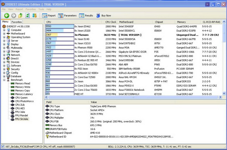Open the Memory Copy benchmark

click(22, 90)
